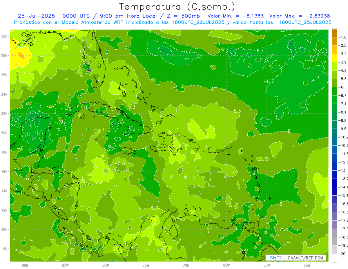Screen dimensions: 348x269
Task: Click the '80W' longitude axis label
Action: [106, 265]
